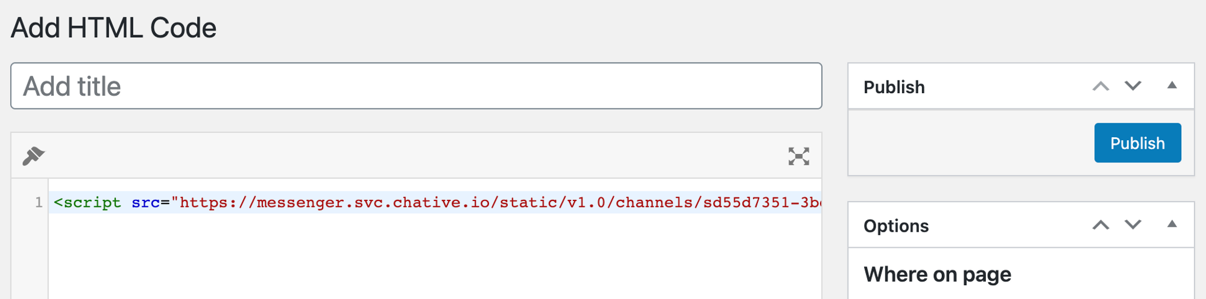This screenshot has height=299, width=1206.
Task: Click the Options panel heading
Action: pos(895,226)
